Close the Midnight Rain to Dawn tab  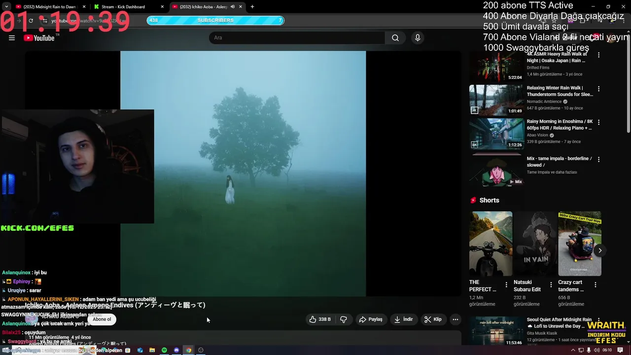point(84,7)
